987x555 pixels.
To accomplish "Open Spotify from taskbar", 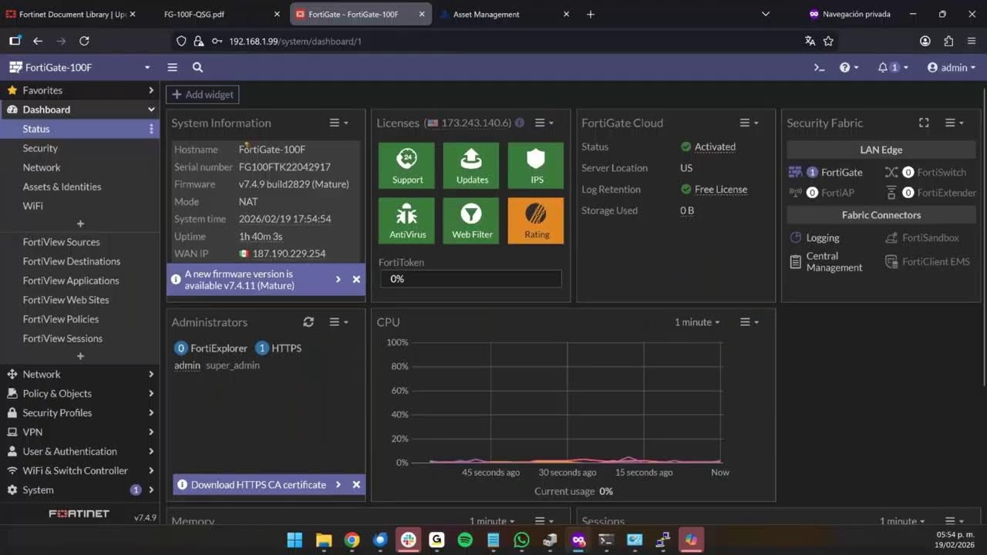I will [465, 540].
